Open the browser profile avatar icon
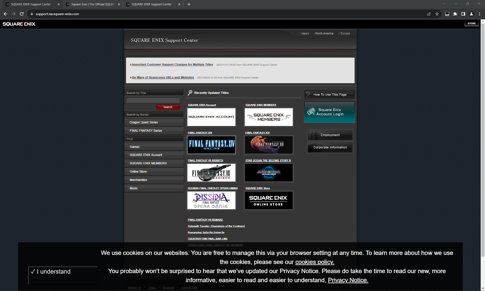The width and height of the screenshot is (485, 291). [x=471, y=14]
